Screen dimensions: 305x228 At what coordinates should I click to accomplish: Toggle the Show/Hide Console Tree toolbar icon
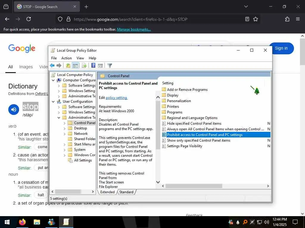tap(75, 66)
